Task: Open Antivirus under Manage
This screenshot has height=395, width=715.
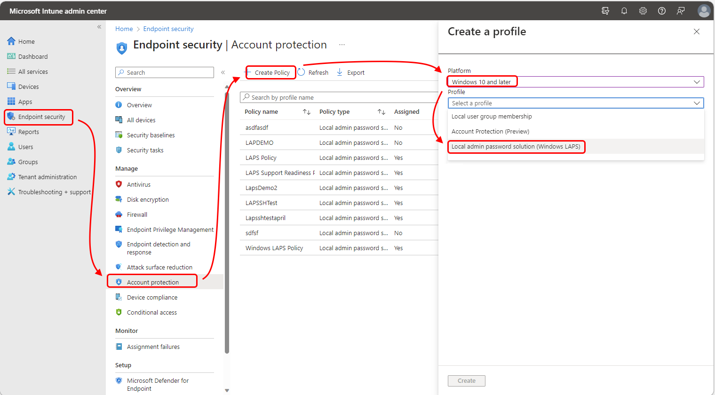Action: pyautogui.click(x=138, y=184)
